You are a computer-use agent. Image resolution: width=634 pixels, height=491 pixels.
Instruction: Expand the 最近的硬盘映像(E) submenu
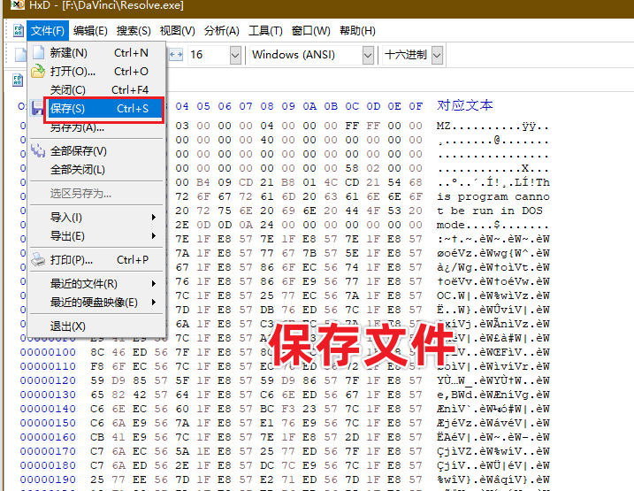point(97,303)
